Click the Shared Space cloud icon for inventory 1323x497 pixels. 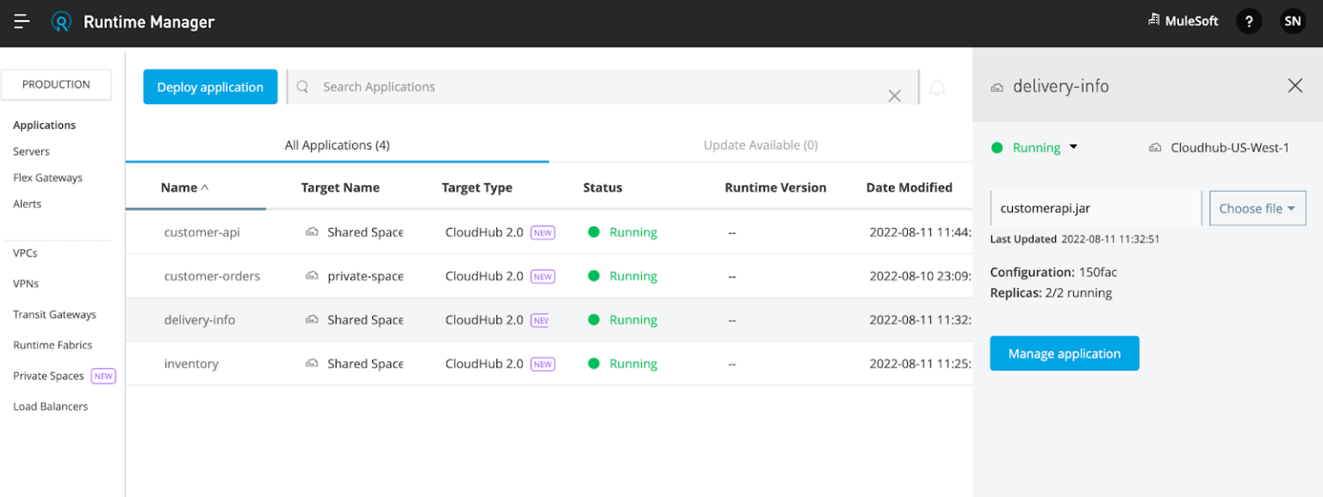[x=311, y=363]
